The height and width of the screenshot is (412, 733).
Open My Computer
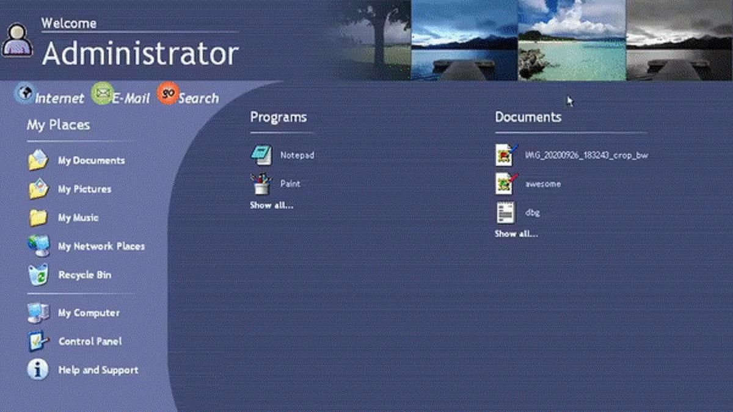click(x=89, y=313)
